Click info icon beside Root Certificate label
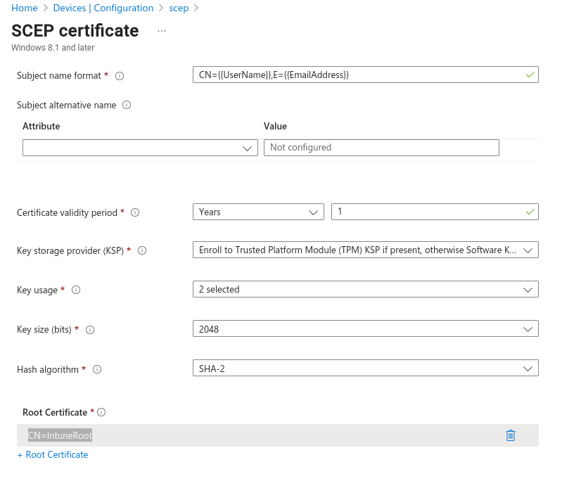562x486 pixels. coord(101,412)
